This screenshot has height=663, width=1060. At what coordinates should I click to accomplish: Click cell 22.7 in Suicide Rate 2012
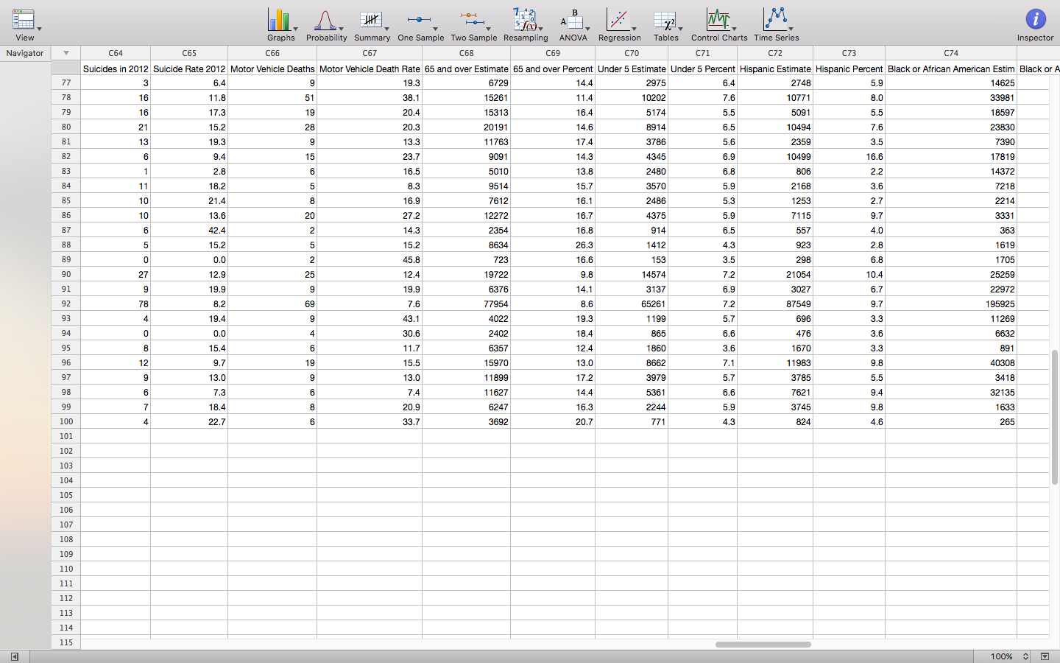(x=189, y=421)
